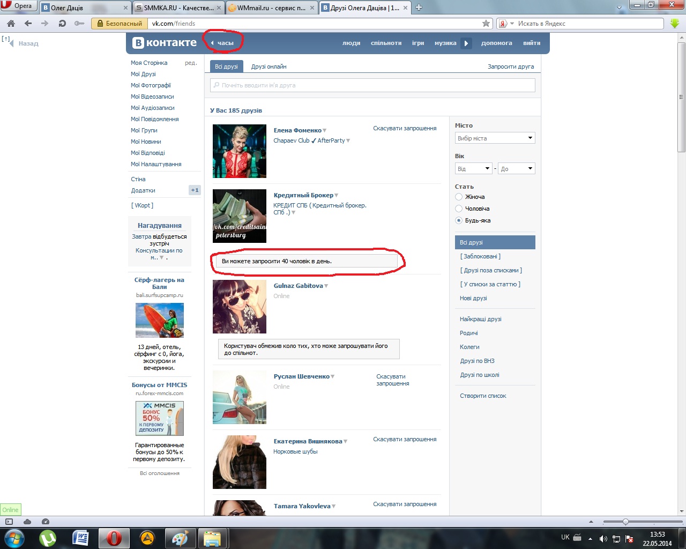This screenshot has width=686, height=549.
Task: Click the network tray icon
Action: [x=616, y=538]
